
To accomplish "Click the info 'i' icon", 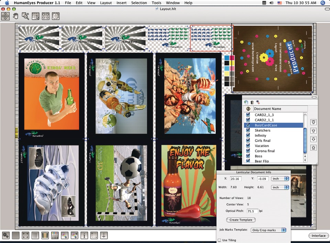I will pos(84,235).
